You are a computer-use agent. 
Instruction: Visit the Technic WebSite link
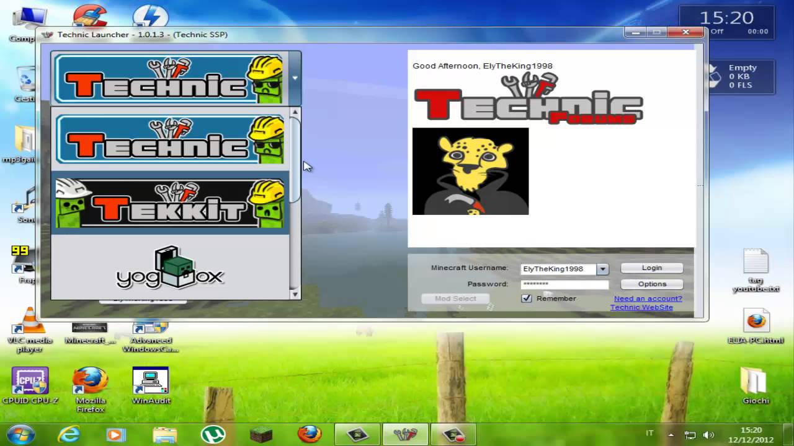[641, 307]
